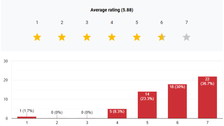The image size is (224, 126).
Task: Click the first gold rating star
Action: [37, 38]
